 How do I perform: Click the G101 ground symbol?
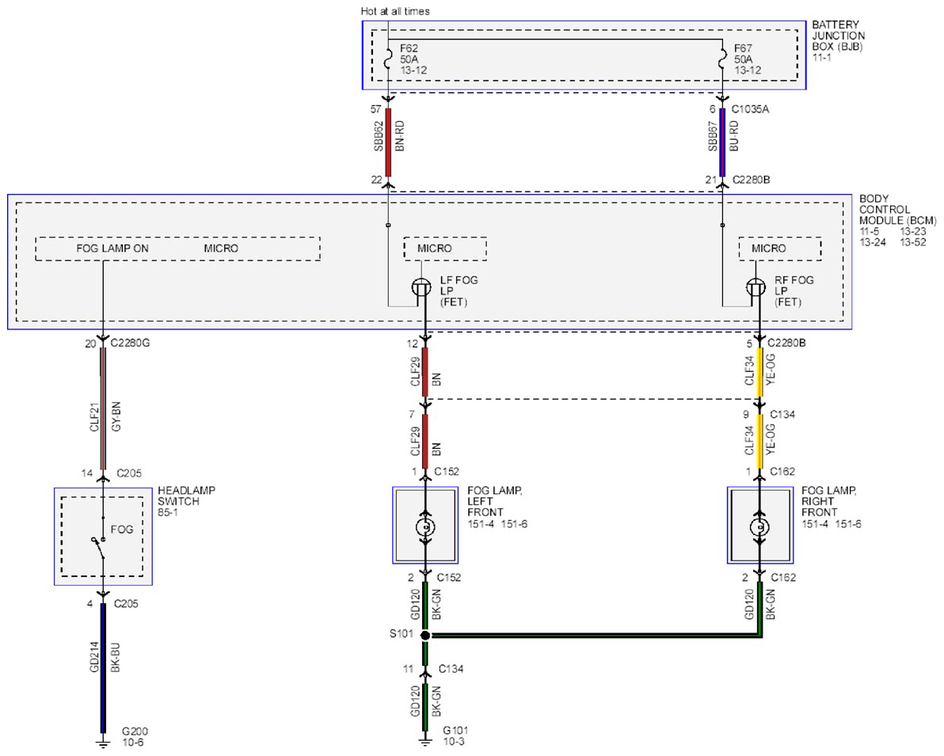(x=425, y=741)
